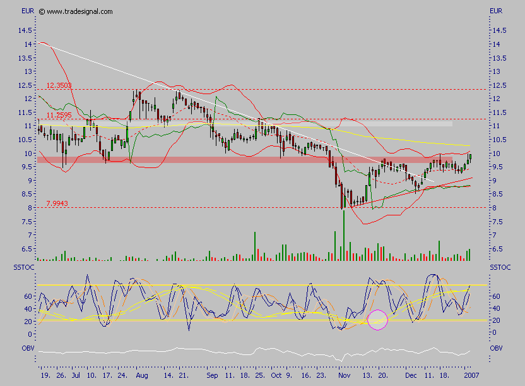Click the 20. date label before Dec
This screenshot has width=525, height=386.
tap(382, 375)
